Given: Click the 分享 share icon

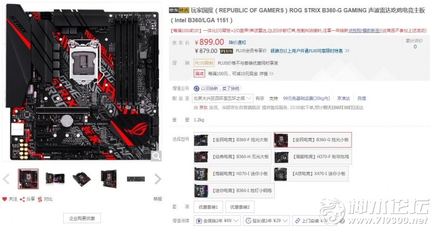Looking at the screenshot, I should [x=23, y=199].
